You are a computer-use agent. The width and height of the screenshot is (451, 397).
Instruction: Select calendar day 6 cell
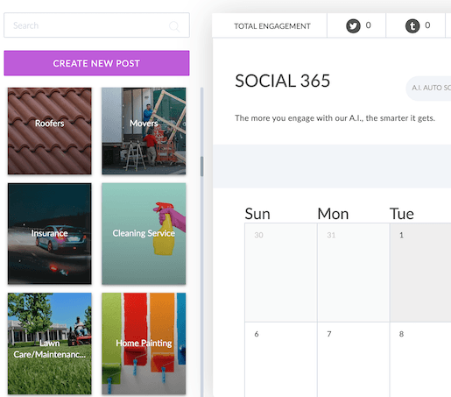pyautogui.click(x=281, y=359)
